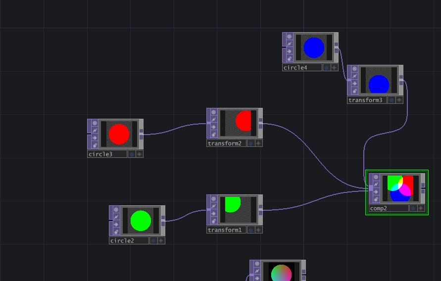Enable display flag (blue dot) on circle2

[x=153, y=240]
